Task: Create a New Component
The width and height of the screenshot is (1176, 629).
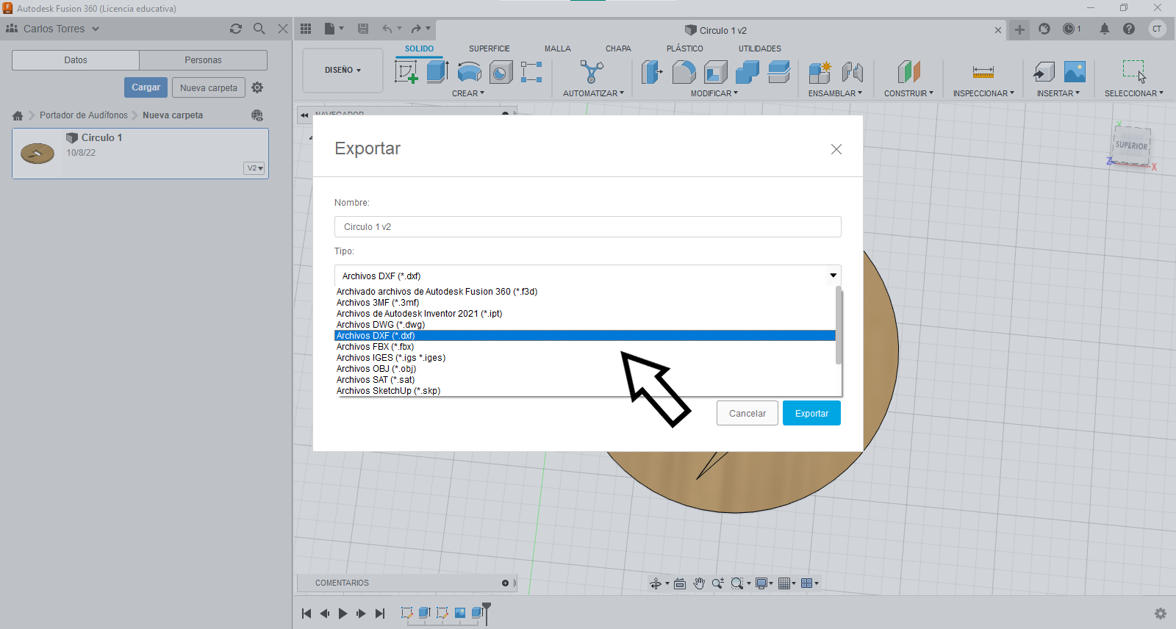Action: coord(820,72)
